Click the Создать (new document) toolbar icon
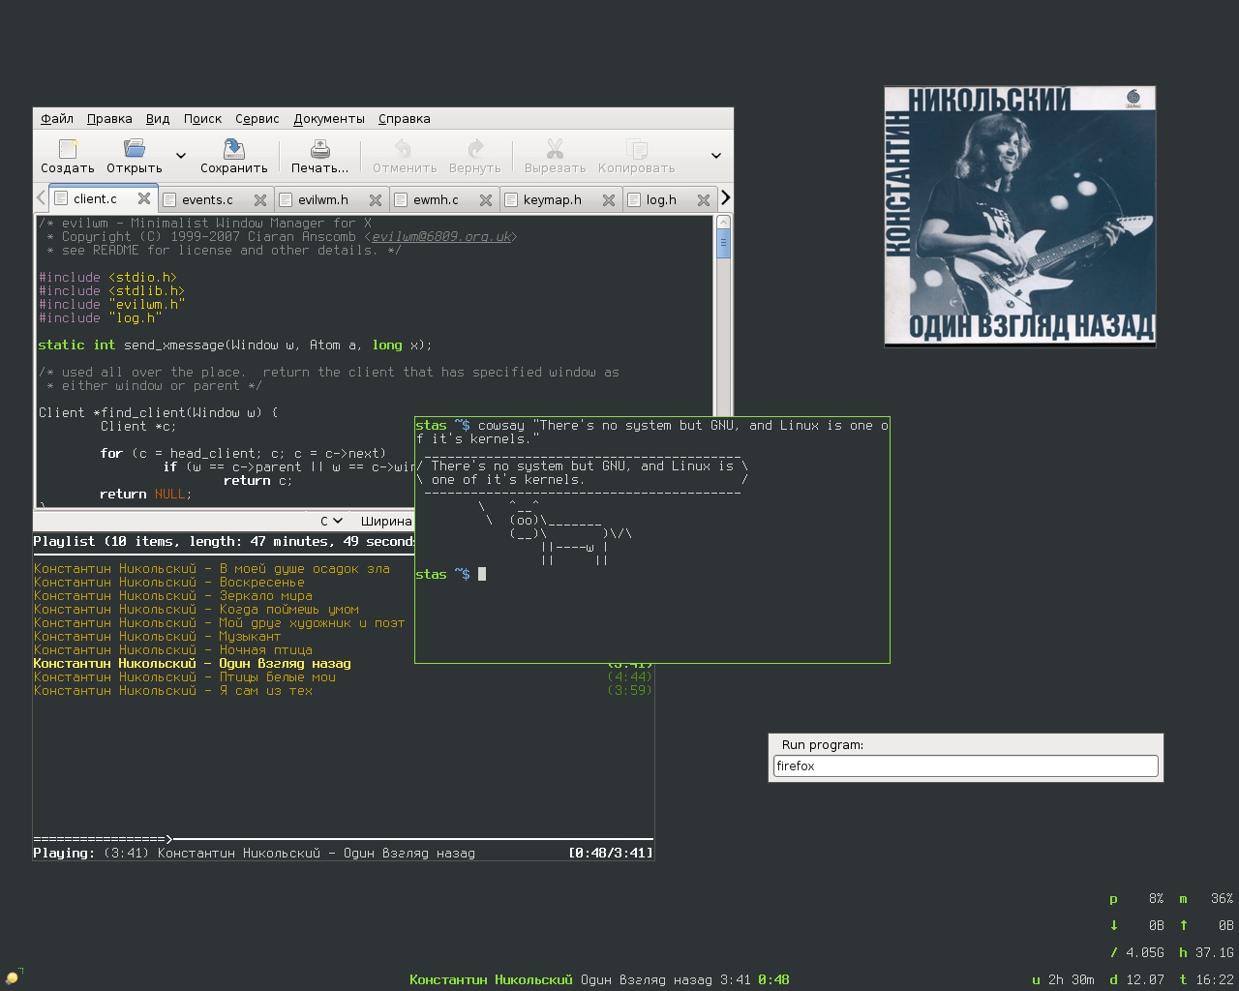Image resolution: width=1239 pixels, height=991 pixels. (68, 149)
